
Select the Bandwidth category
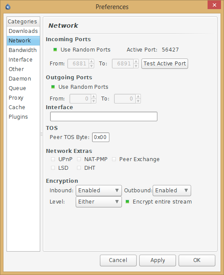(x=23, y=50)
